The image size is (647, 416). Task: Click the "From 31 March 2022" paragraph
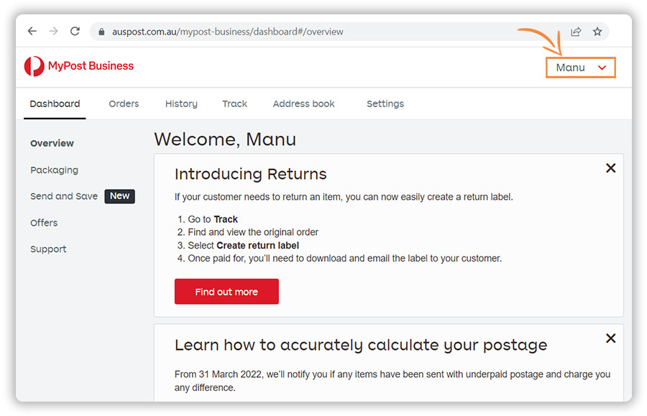point(392,381)
